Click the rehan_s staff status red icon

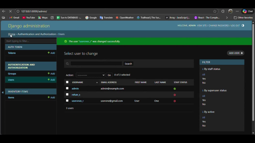(175, 95)
